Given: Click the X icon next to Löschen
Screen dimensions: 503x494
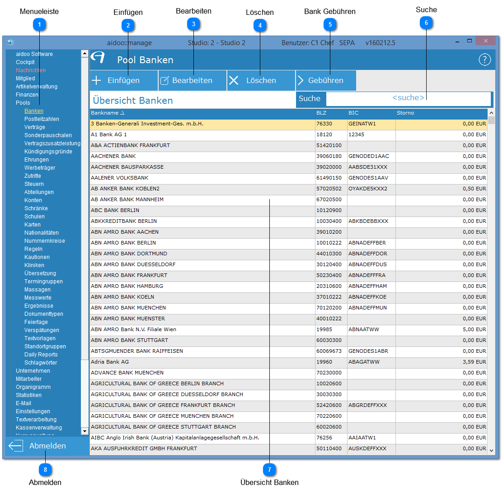Looking at the screenshot, I should (x=234, y=80).
